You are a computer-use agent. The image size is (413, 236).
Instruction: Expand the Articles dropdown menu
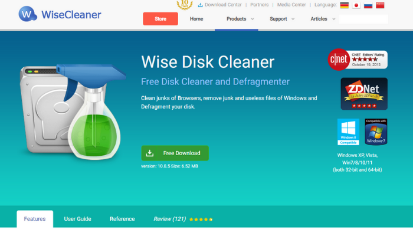323,19
